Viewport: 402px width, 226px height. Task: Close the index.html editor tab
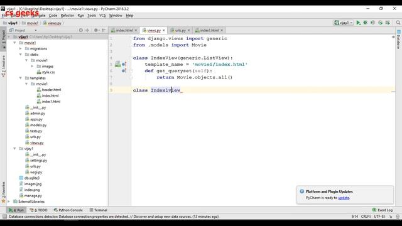tap(136, 30)
